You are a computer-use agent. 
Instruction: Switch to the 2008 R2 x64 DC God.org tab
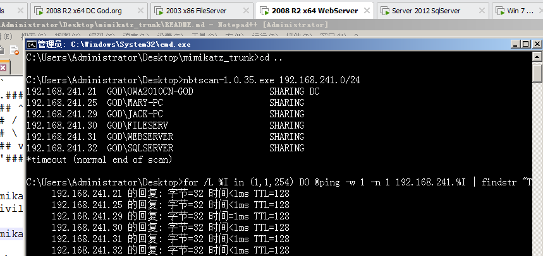pyautogui.click(x=83, y=11)
